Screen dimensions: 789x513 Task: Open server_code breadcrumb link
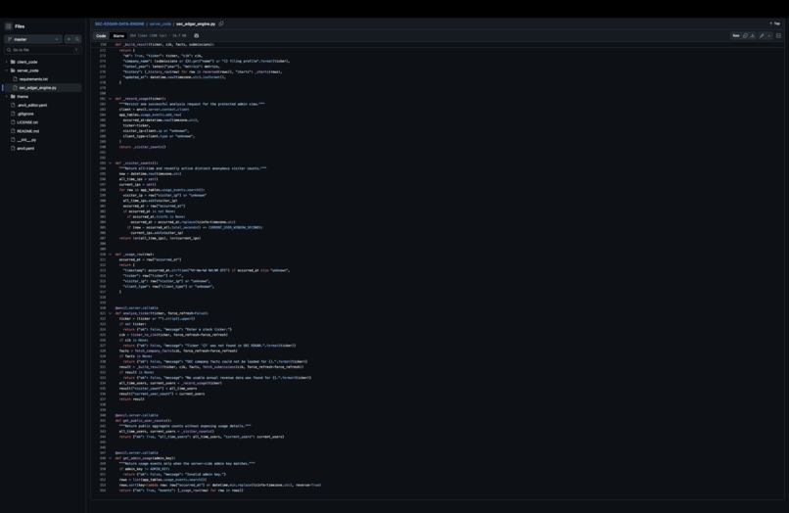(160, 23)
